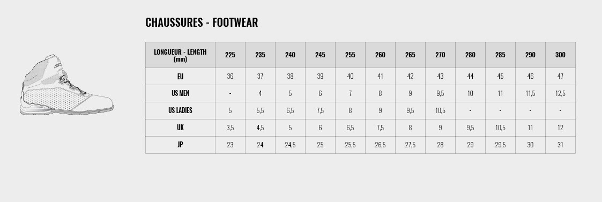
Task: Select the US LADIES row label
Action: coord(180,110)
